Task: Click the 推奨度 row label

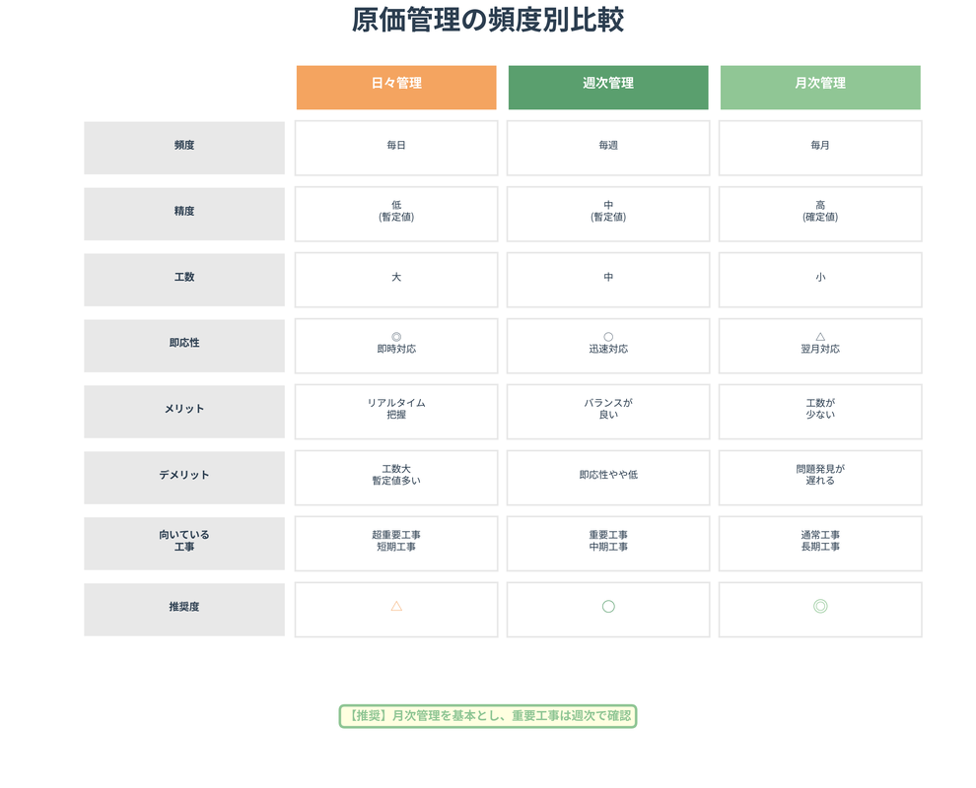Action: 184,610
